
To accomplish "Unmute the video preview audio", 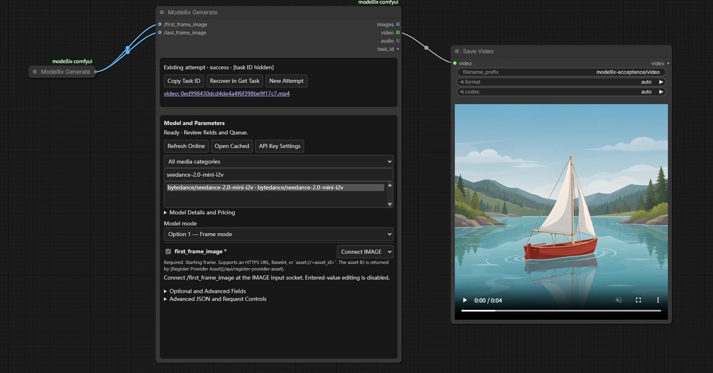I will [619, 300].
